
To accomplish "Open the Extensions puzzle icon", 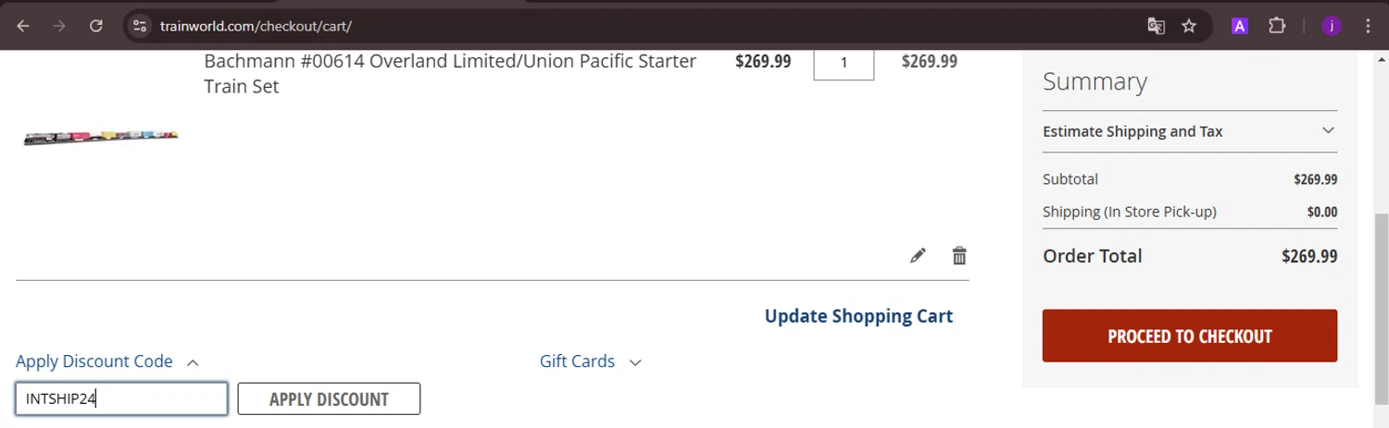I will click(1277, 26).
